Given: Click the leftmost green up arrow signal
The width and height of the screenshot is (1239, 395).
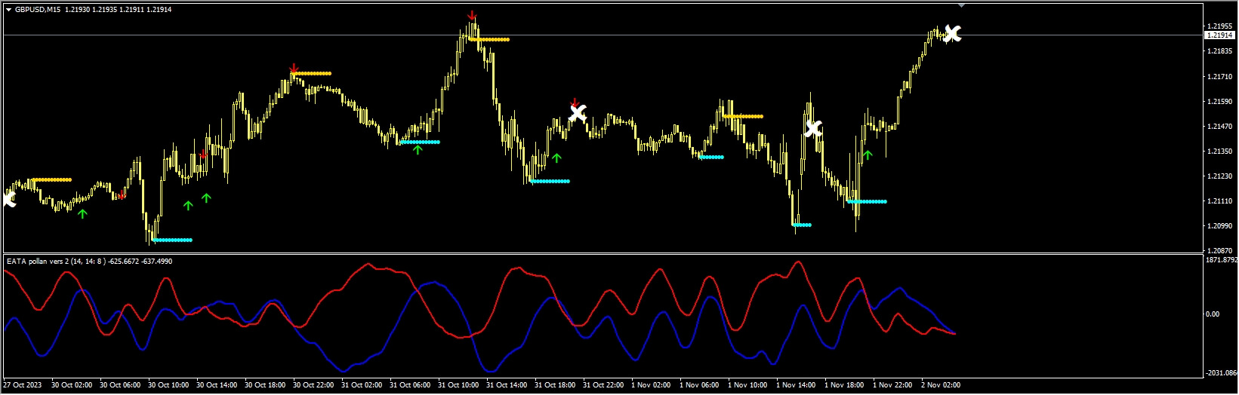Looking at the screenshot, I should (82, 214).
